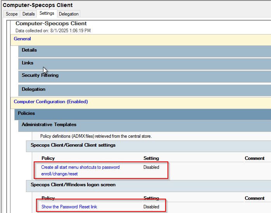The image size is (271, 213).
Task: Click the Comment column header under General Client settings
Action: pos(255,158)
